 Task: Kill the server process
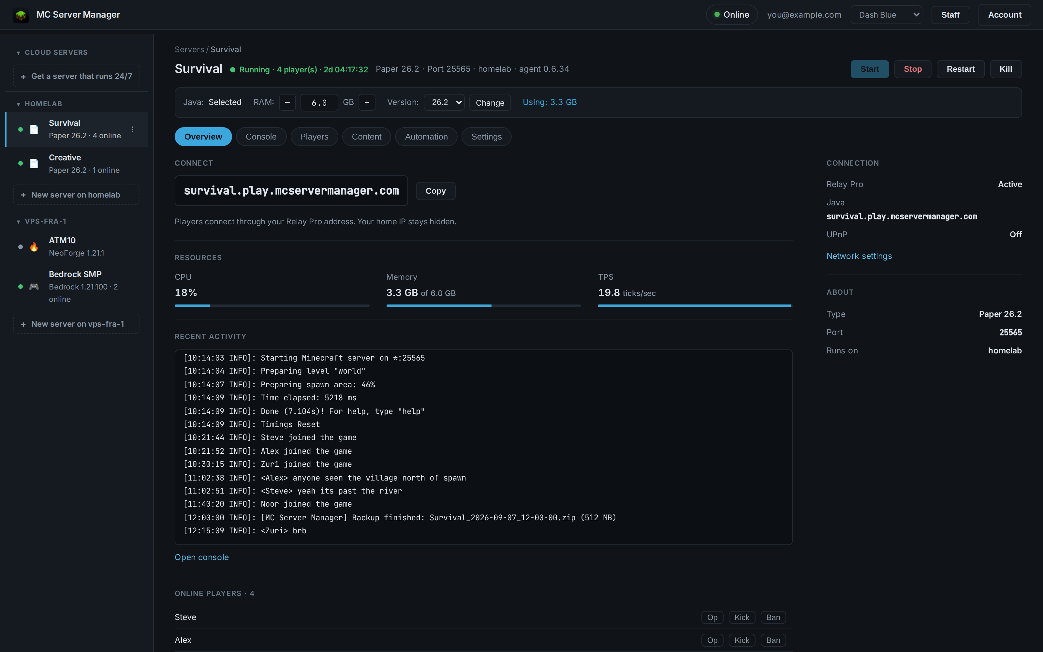[x=1006, y=69]
